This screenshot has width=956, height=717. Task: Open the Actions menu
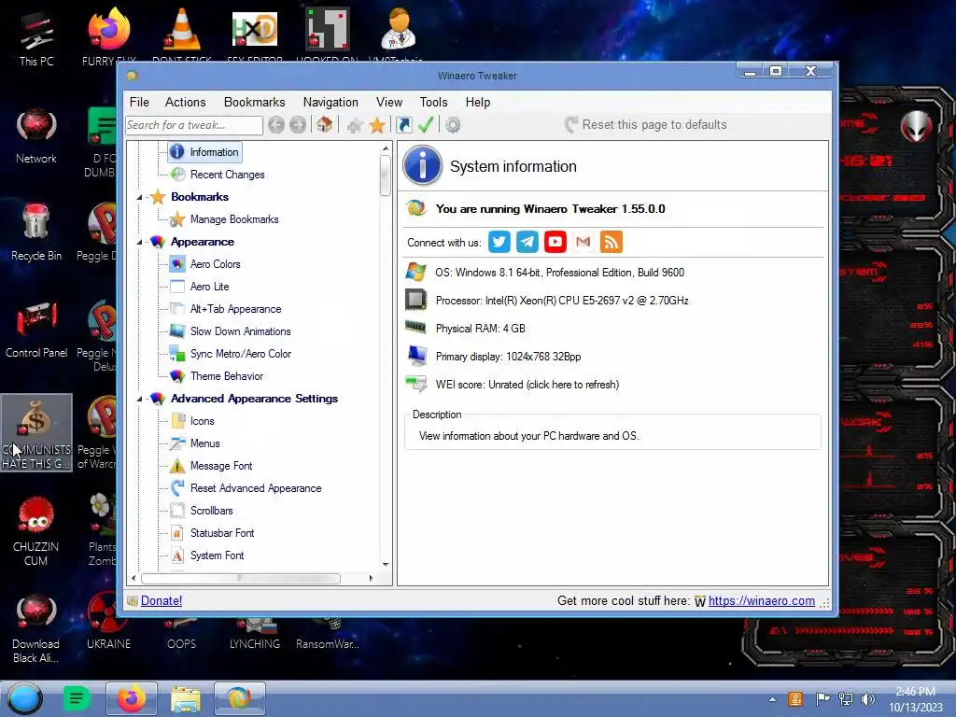186,103
